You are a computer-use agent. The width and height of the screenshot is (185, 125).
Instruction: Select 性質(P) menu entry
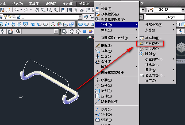point(116,9)
